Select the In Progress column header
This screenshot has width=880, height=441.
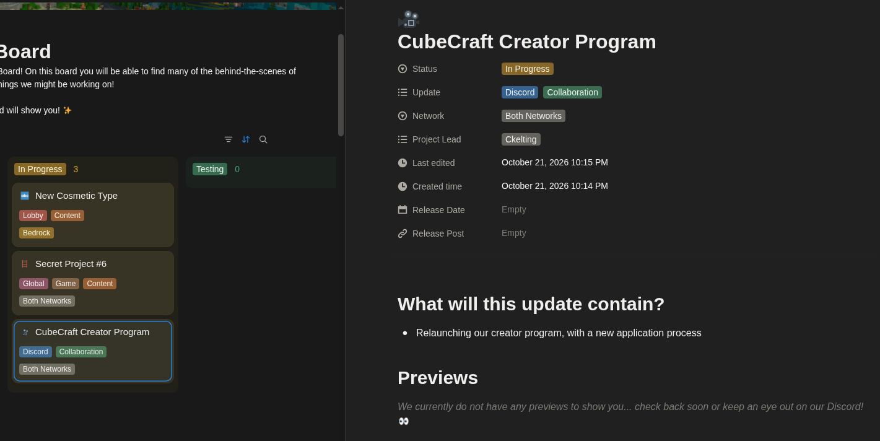(40, 169)
